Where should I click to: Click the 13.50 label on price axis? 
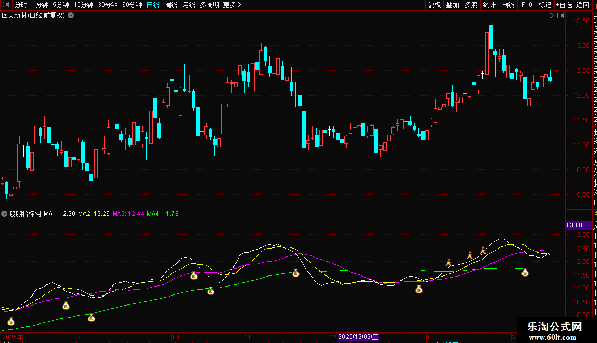[x=581, y=21]
